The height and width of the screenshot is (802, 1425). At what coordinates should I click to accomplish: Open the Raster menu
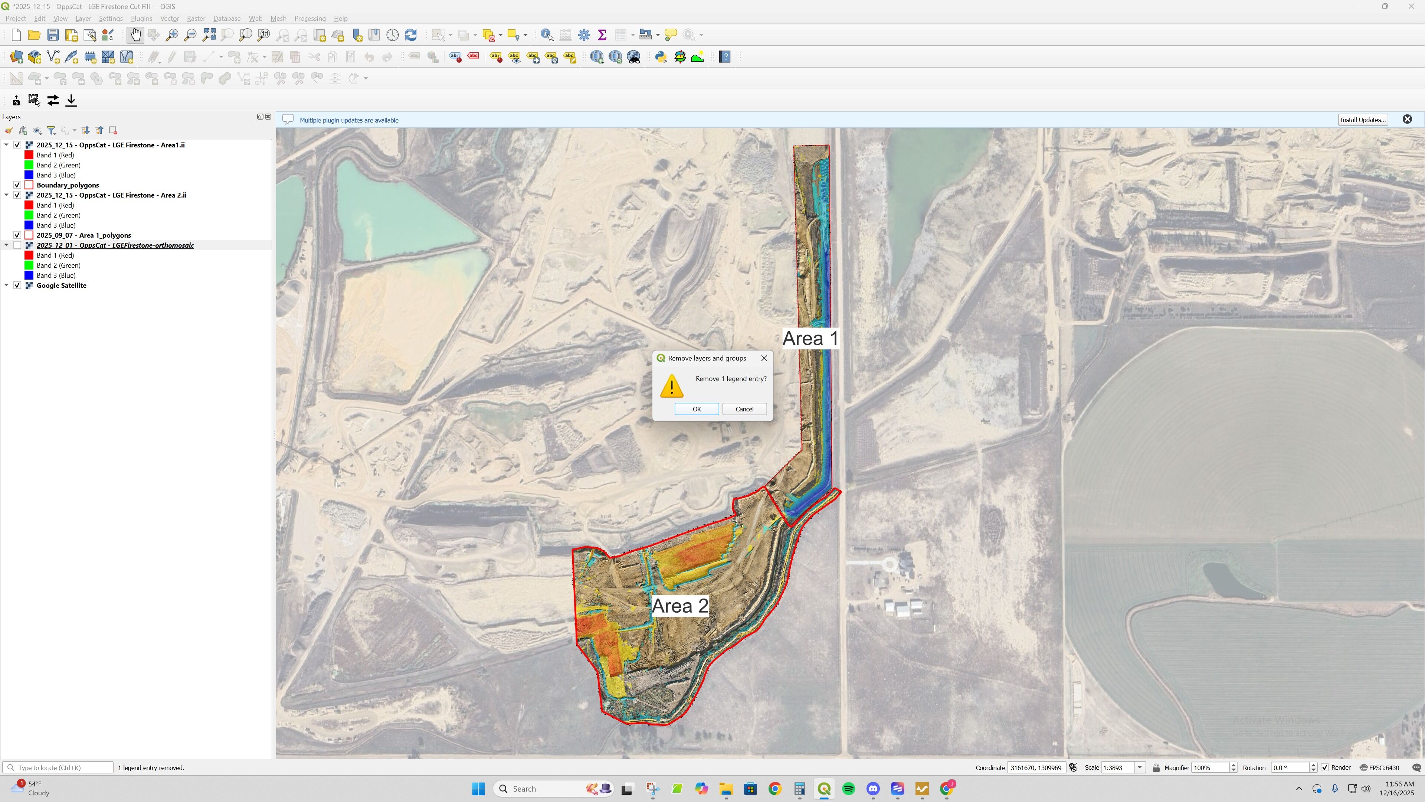pyautogui.click(x=196, y=18)
